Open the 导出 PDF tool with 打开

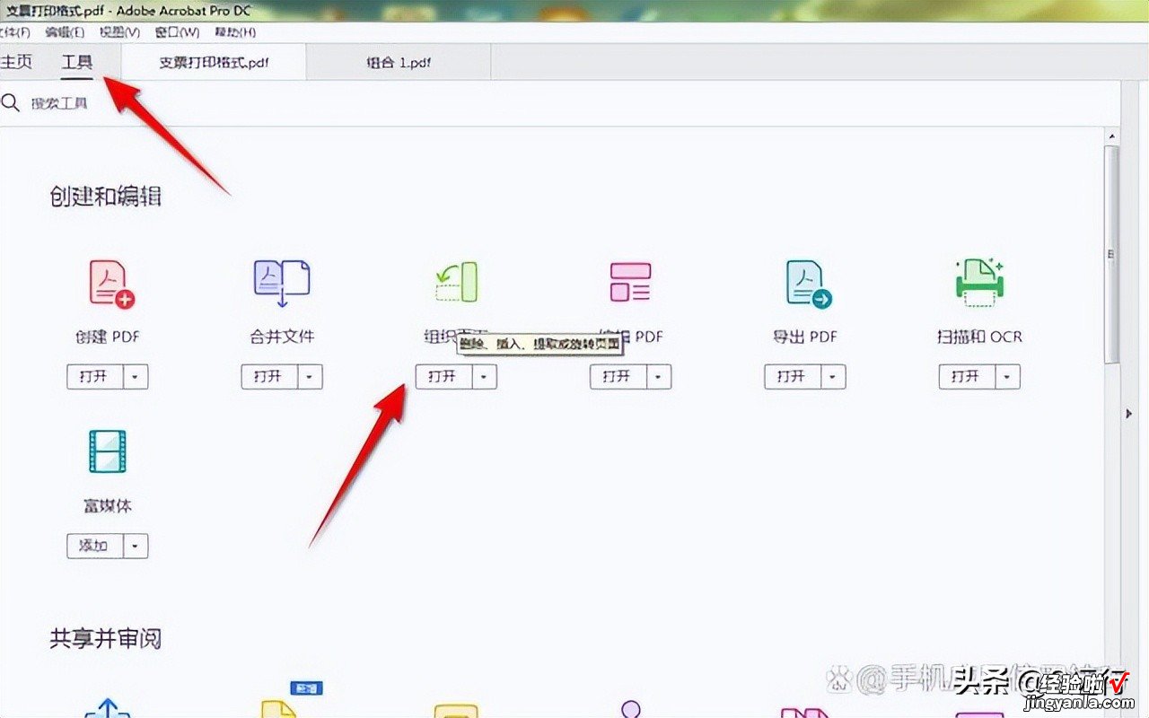tap(791, 377)
